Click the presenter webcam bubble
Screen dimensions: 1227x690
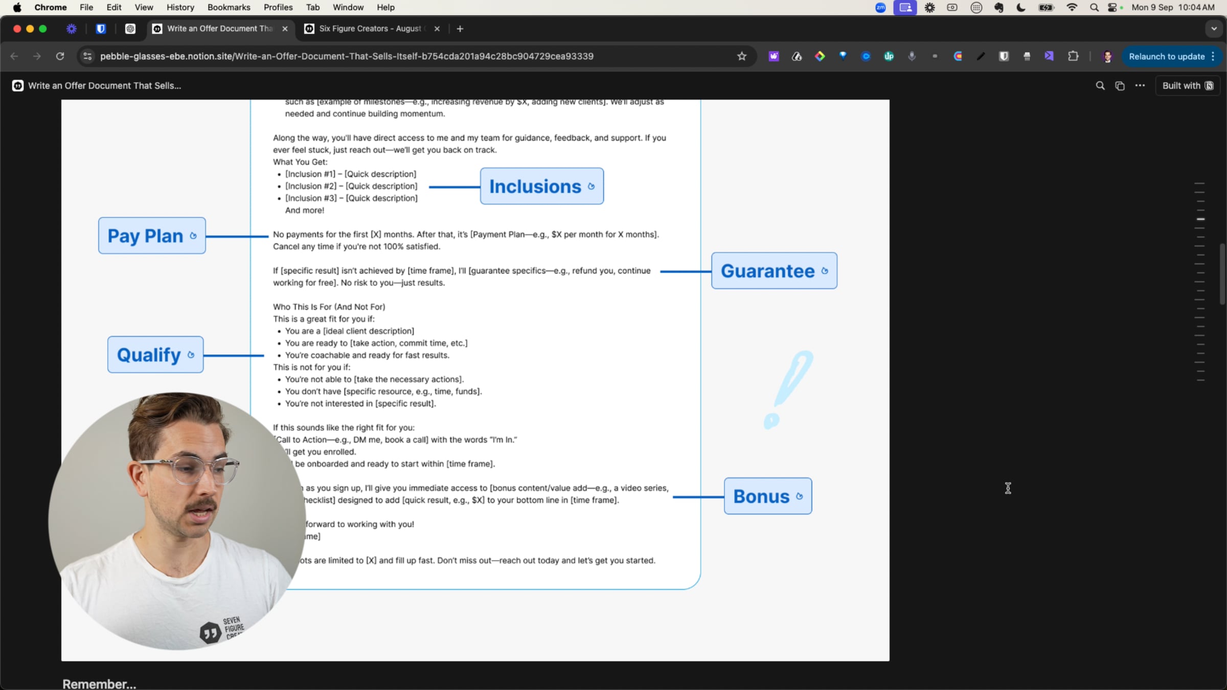(176, 521)
